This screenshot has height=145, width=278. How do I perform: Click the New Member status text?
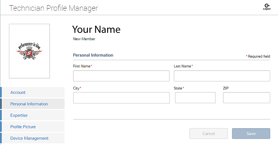[84, 39]
